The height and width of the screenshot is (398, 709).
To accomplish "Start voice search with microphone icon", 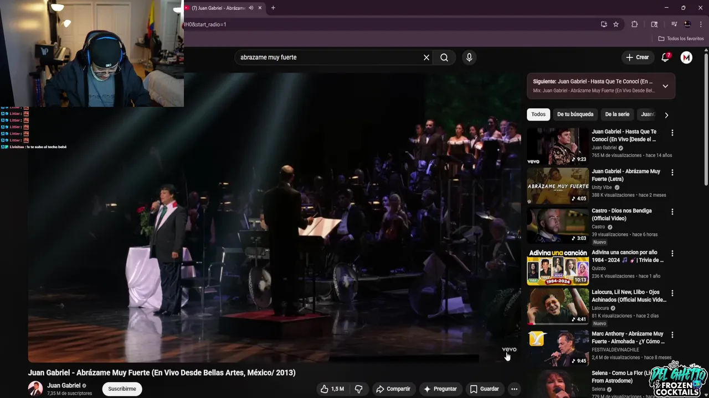I will pyautogui.click(x=469, y=57).
